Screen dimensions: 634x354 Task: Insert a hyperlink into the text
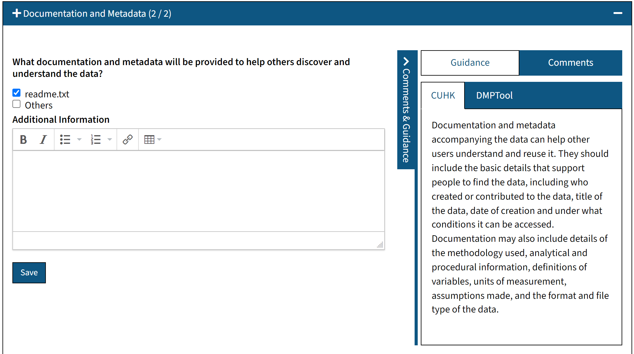[127, 139]
